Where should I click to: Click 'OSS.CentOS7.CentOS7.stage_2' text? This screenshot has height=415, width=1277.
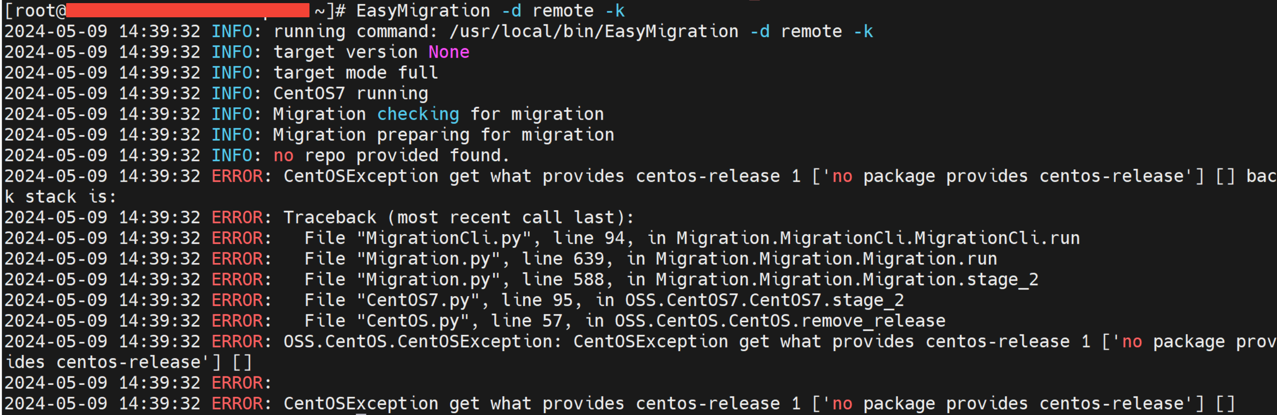tap(765, 300)
